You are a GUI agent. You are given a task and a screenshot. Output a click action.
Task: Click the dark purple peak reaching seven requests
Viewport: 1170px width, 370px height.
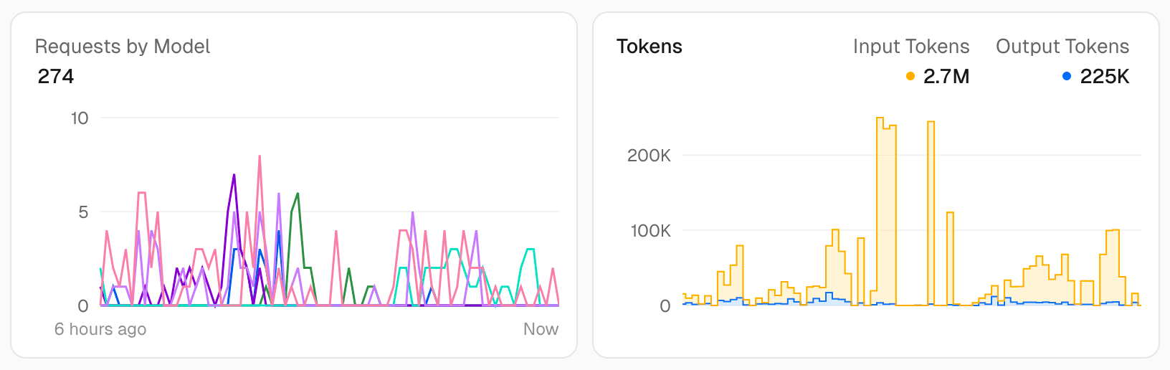coord(234,175)
